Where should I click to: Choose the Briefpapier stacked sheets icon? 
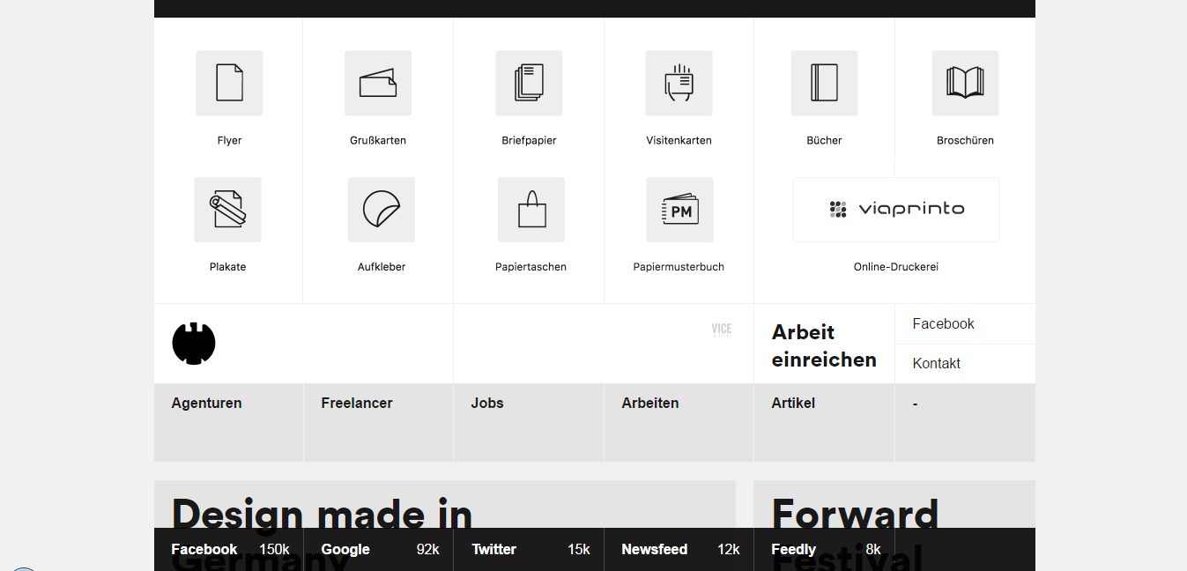pos(529,83)
